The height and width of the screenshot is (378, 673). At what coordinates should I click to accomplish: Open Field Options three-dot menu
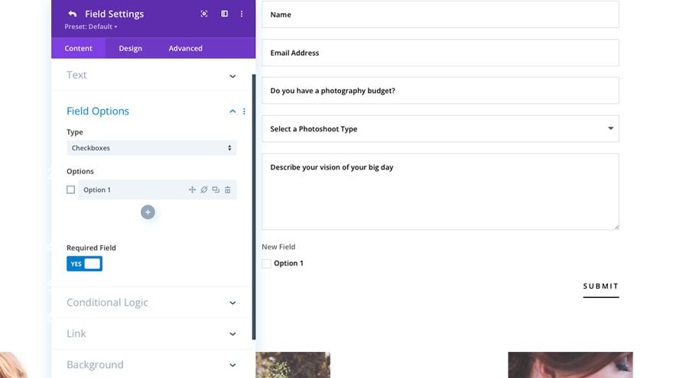244,111
